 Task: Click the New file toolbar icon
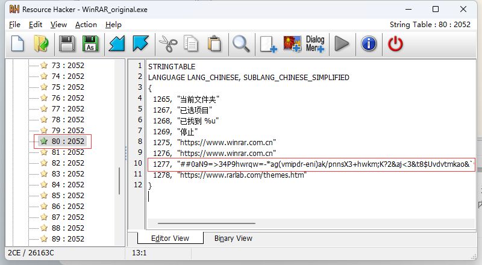tap(18, 44)
